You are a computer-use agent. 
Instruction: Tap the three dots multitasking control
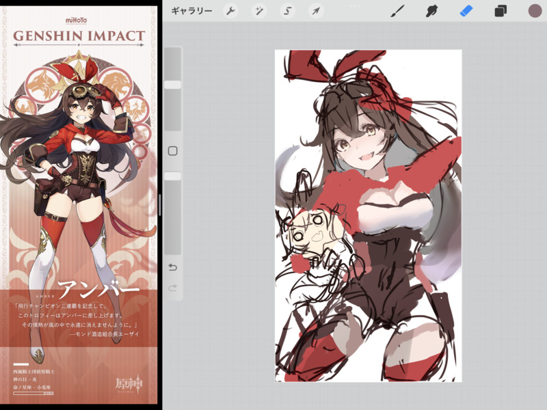[354, 6]
